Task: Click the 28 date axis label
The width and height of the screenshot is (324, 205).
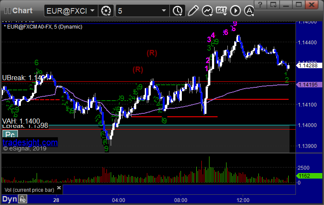Action: (x=56, y=200)
